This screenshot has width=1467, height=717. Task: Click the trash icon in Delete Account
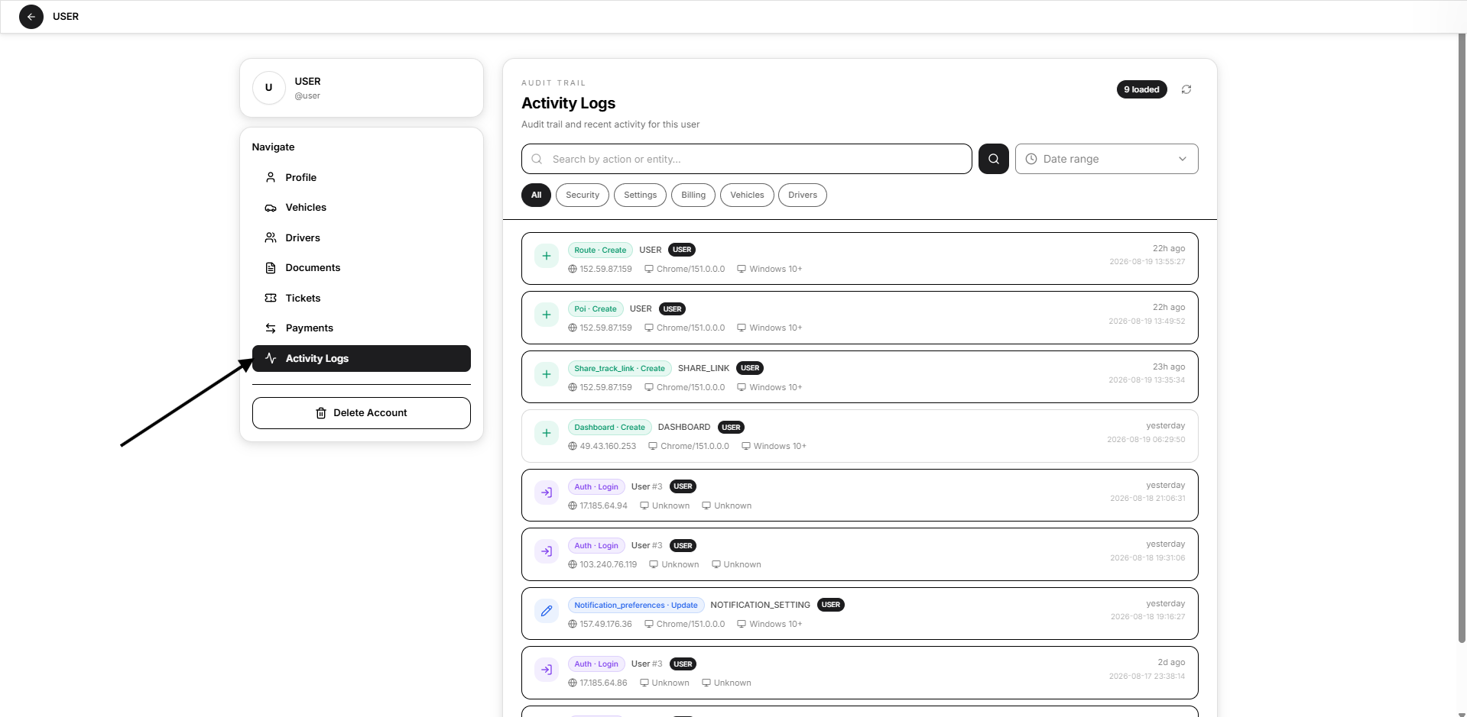pos(321,413)
